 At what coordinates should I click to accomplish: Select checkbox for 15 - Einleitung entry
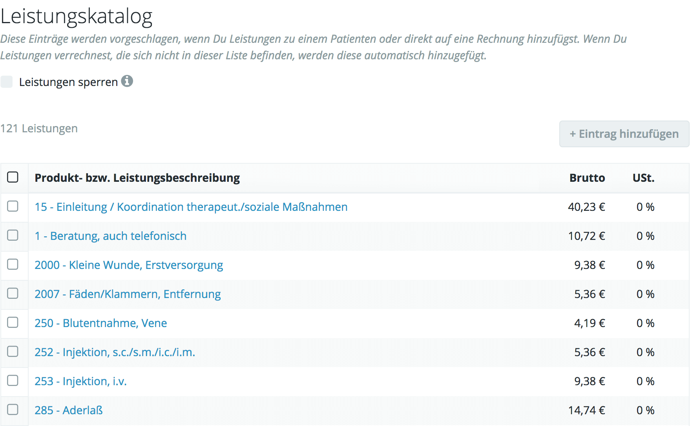[13, 206]
